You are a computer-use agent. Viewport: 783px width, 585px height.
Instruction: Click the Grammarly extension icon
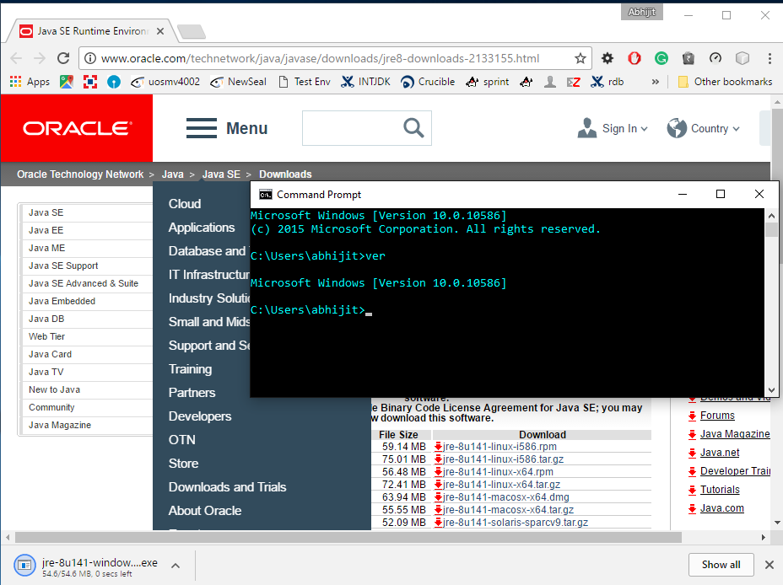coord(661,58)
